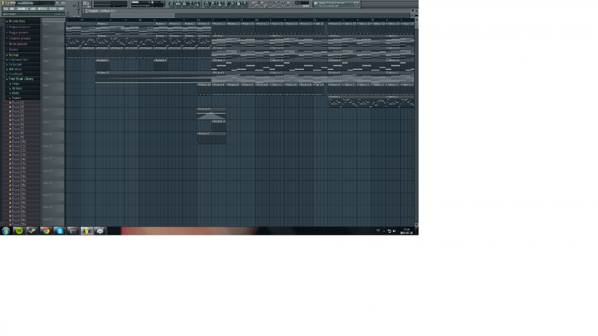The image size is (598, 336).
Task: Select the Snare (20) sample
Action: coord(18,186)
